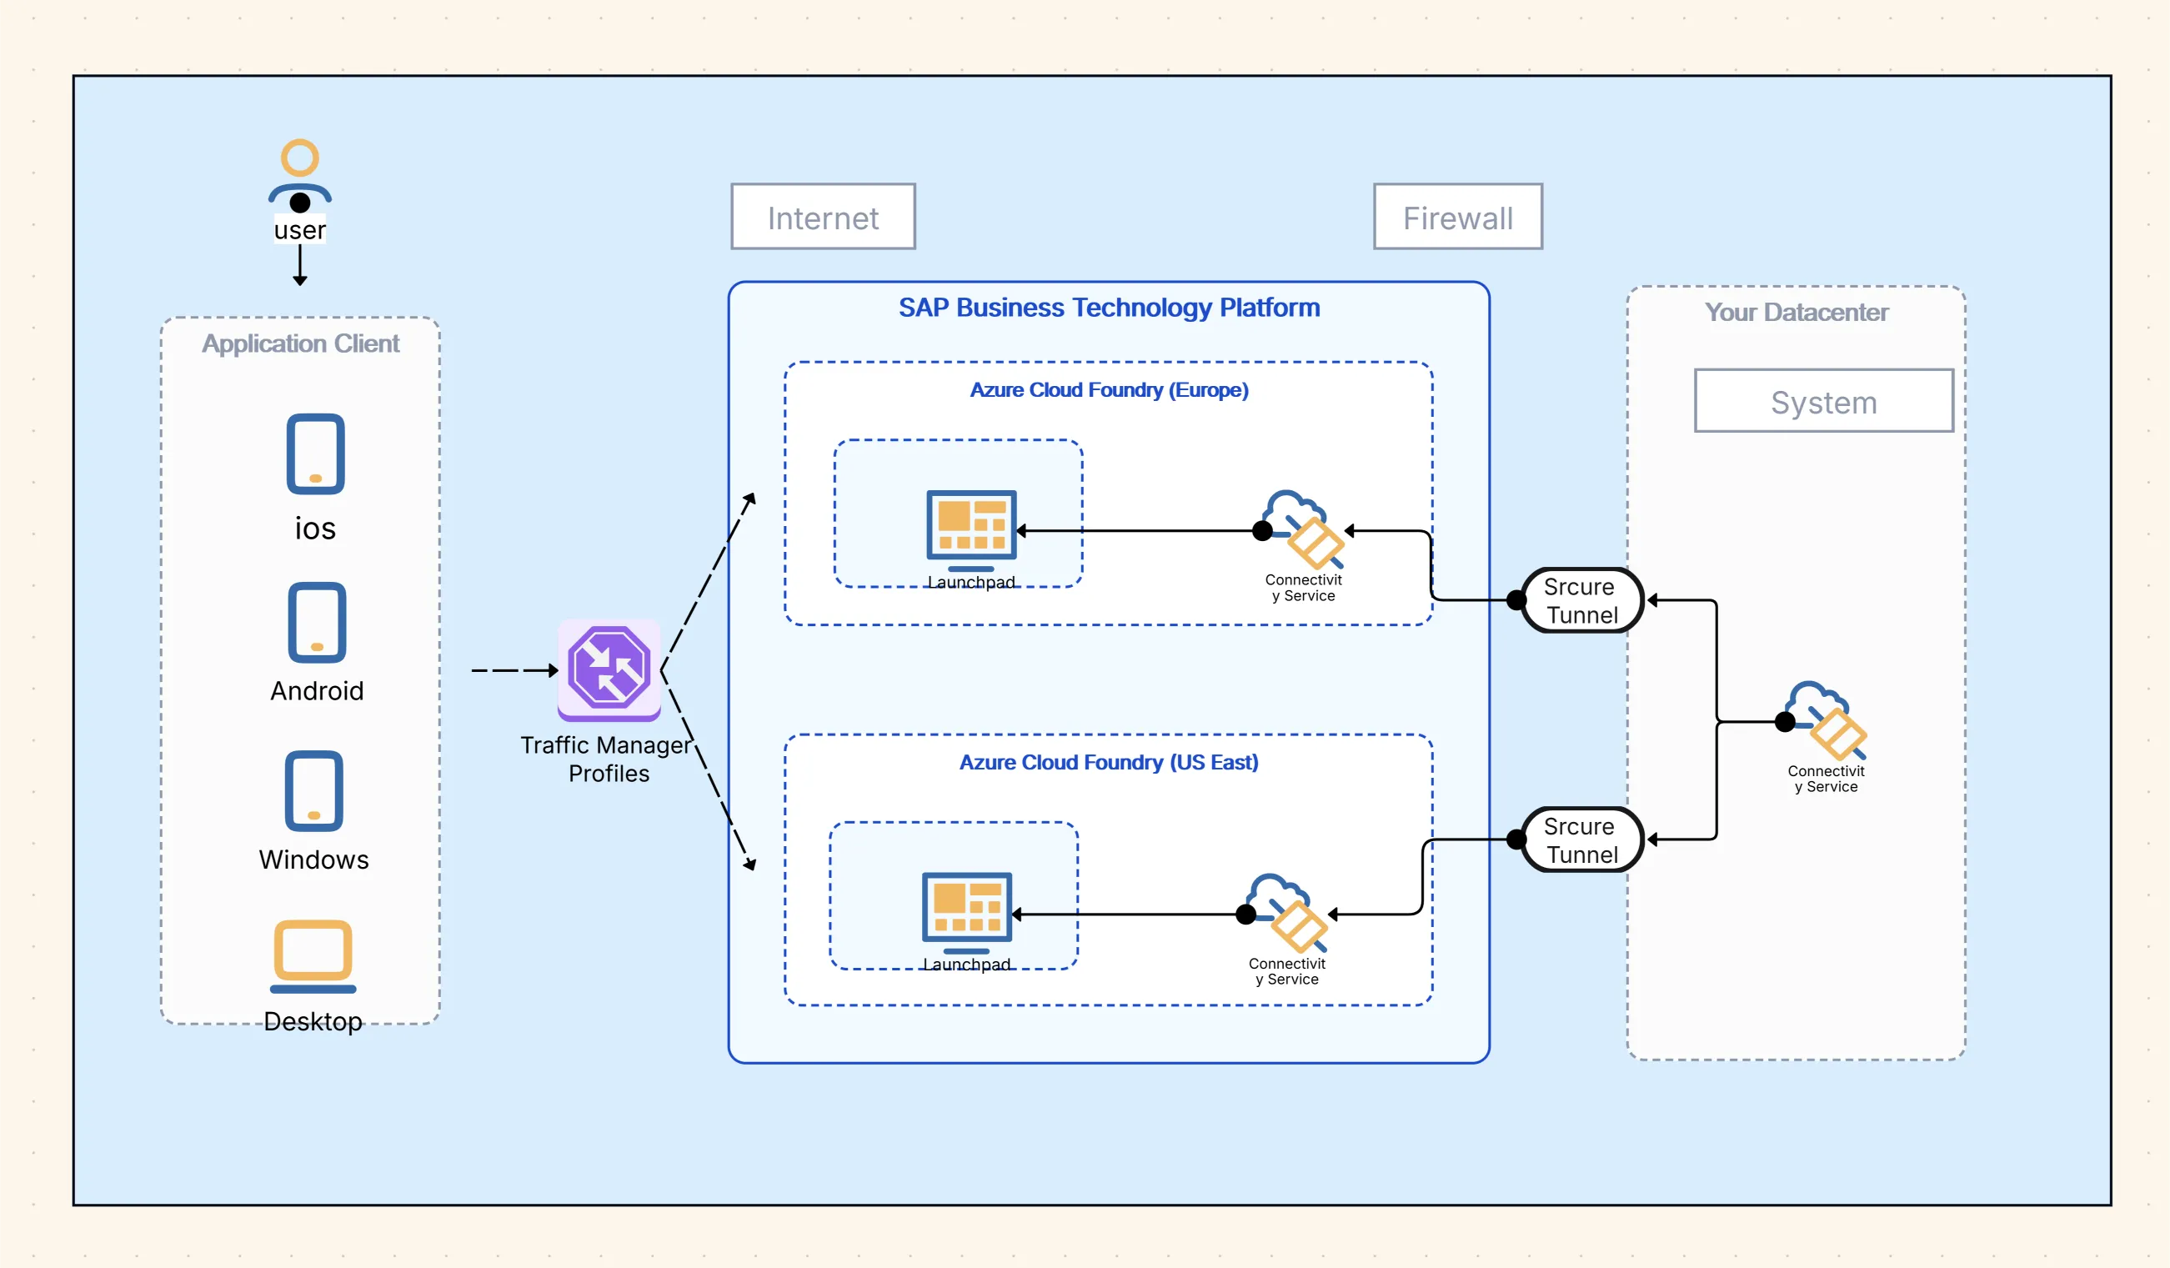Select the Europe Launchpad icon
The height and width of the screenshot is (1268, 2170).
point(970,529)
